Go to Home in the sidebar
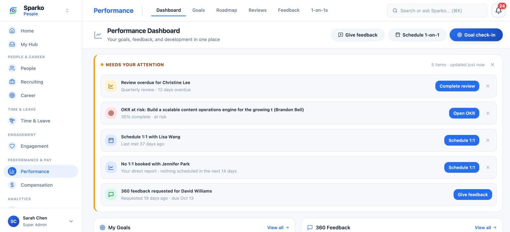The width and height of the screenshot is (510, 232). (41, 31)
